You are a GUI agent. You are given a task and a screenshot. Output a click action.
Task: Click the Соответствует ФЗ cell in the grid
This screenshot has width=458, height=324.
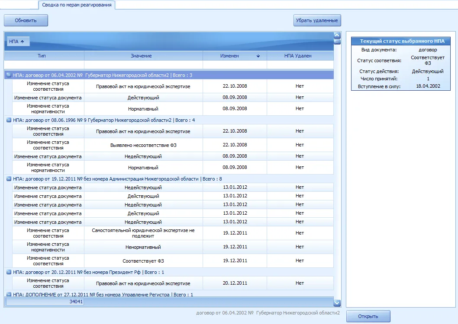pos(143,261)
